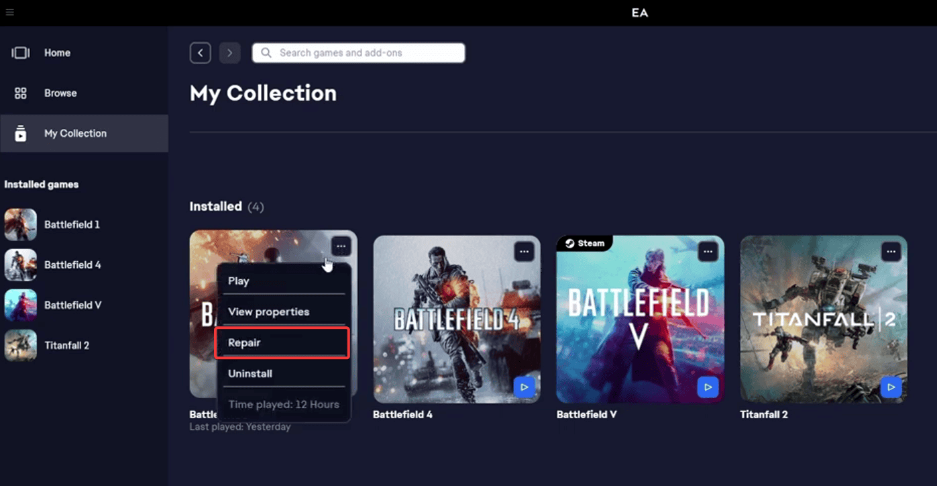The image size is (937, 486).
Task: Open the hamburger menu at top left
Action: pyautogui.click(x=9, y=12)
